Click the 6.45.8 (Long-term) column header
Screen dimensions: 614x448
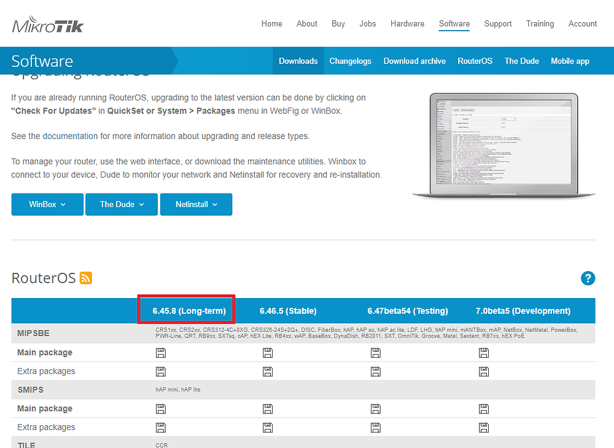189,311
